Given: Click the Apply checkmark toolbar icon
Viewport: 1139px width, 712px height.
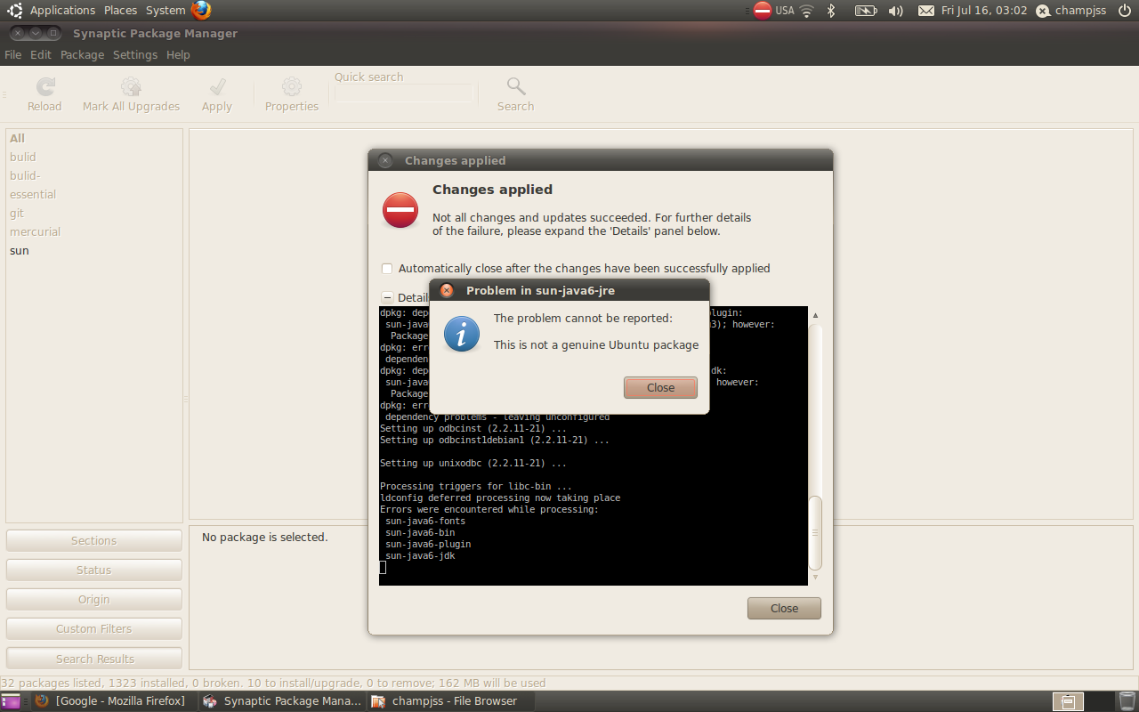Looking at the screenshot, I should 217,86.
